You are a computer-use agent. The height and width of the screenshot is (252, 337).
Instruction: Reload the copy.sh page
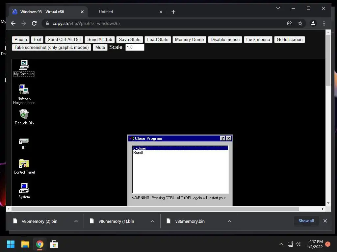click(34, 23)
